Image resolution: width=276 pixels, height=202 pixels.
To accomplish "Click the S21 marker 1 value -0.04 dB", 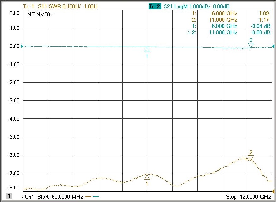I will tap(260, 26).
